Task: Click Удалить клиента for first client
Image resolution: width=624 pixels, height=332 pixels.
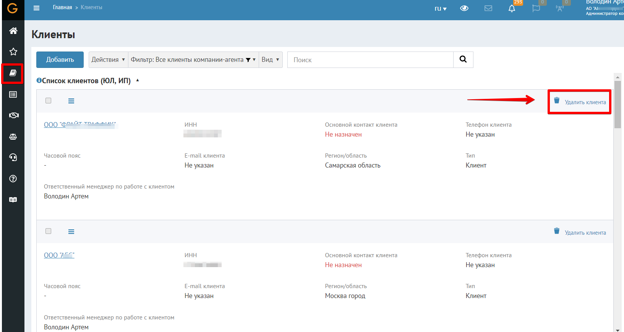Action: [x=585, y=102]
